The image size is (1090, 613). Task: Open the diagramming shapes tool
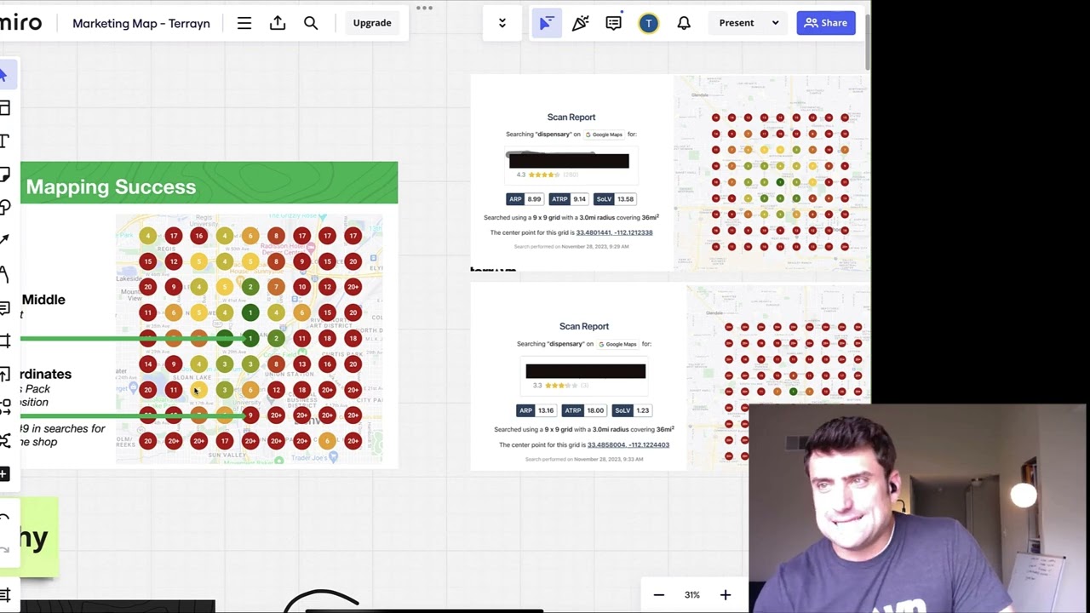coord(4,407)
